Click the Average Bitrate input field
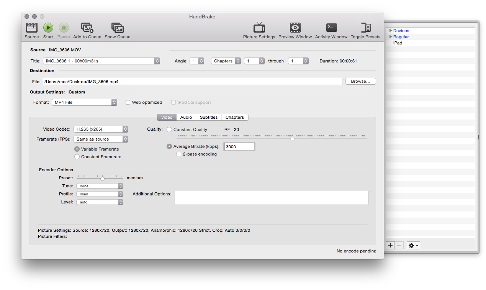Viewport: 486px width, 290px height. pos(239,146)
